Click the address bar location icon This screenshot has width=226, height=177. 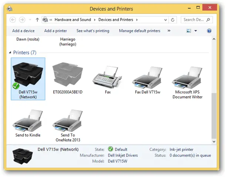click(x=45, y=20)
